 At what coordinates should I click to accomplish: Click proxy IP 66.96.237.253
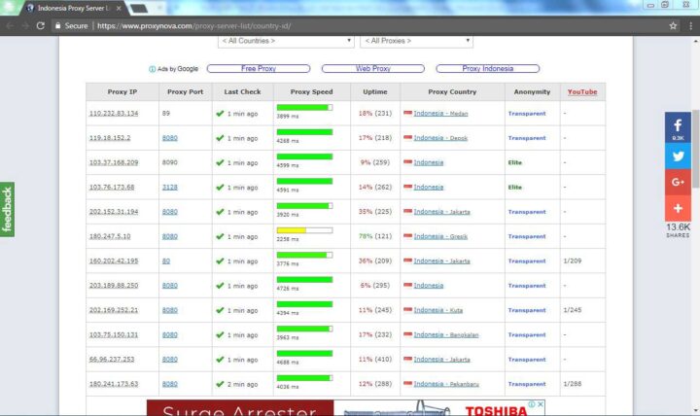(x=112, y=359)
